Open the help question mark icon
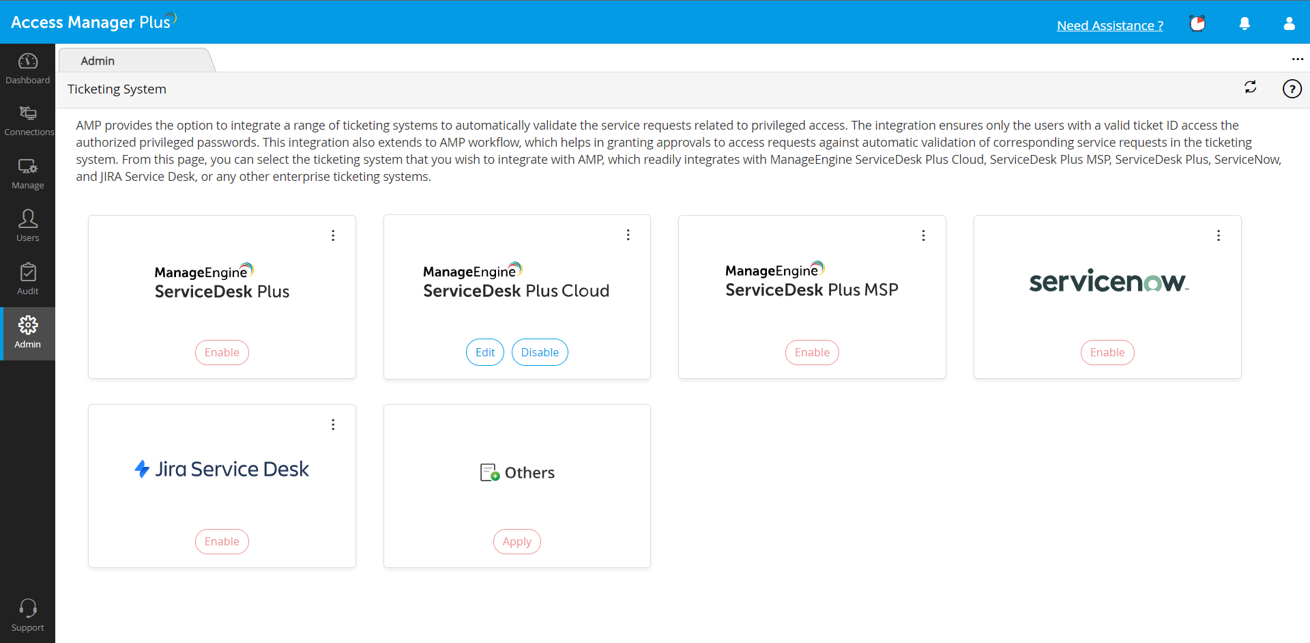The height and width of the screenshot is (643, 1310). 1292,89
